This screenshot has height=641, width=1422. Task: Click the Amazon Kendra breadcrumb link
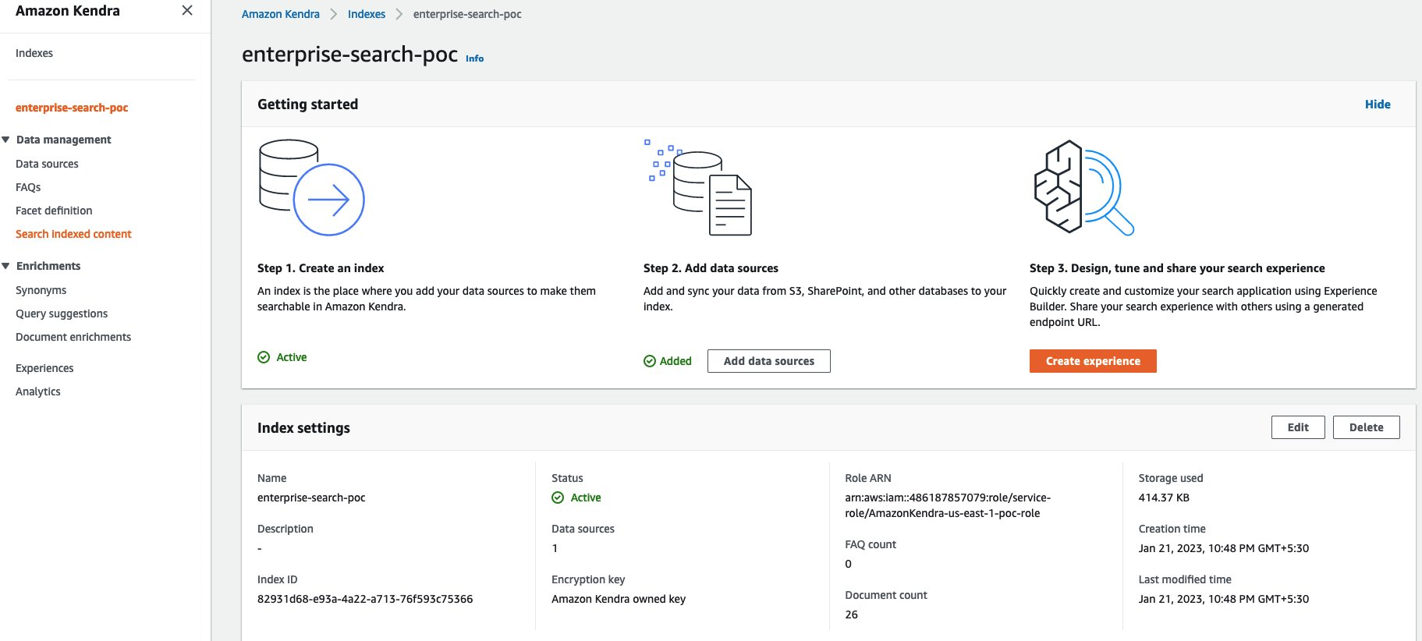coord(281,14)
